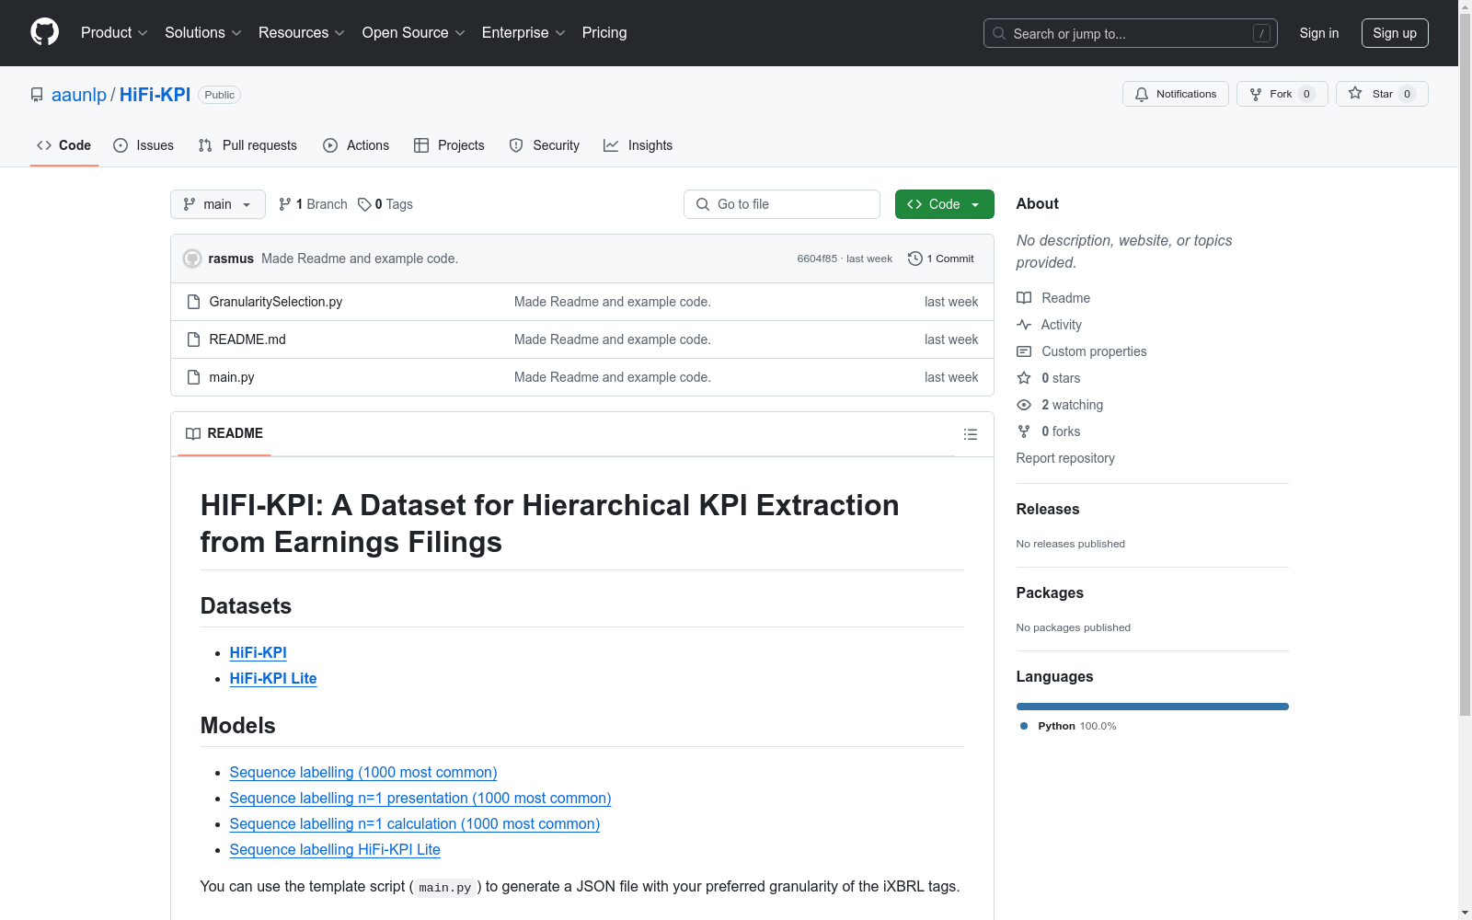Viewport: 1472px width, 920px height.
Task: Open the HiFi-KPI Lite dataset link
Action: (x=273, y=678)
